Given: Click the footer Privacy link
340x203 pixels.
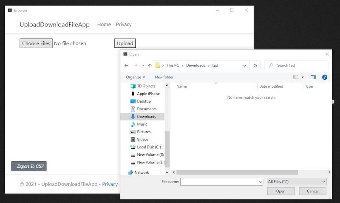Looking at the screenshot, I should point(110,184).
